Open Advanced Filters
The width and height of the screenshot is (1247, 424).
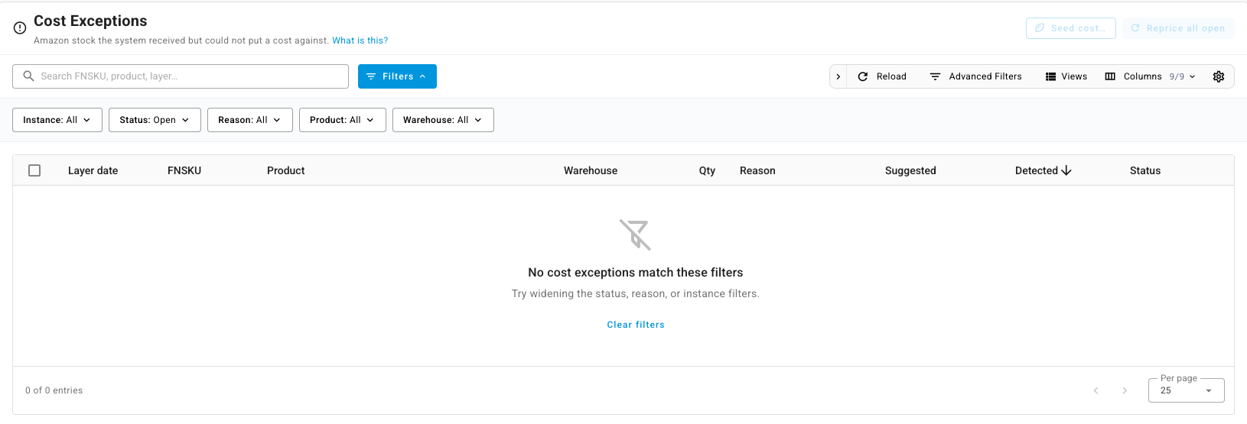tap(975, 76)
